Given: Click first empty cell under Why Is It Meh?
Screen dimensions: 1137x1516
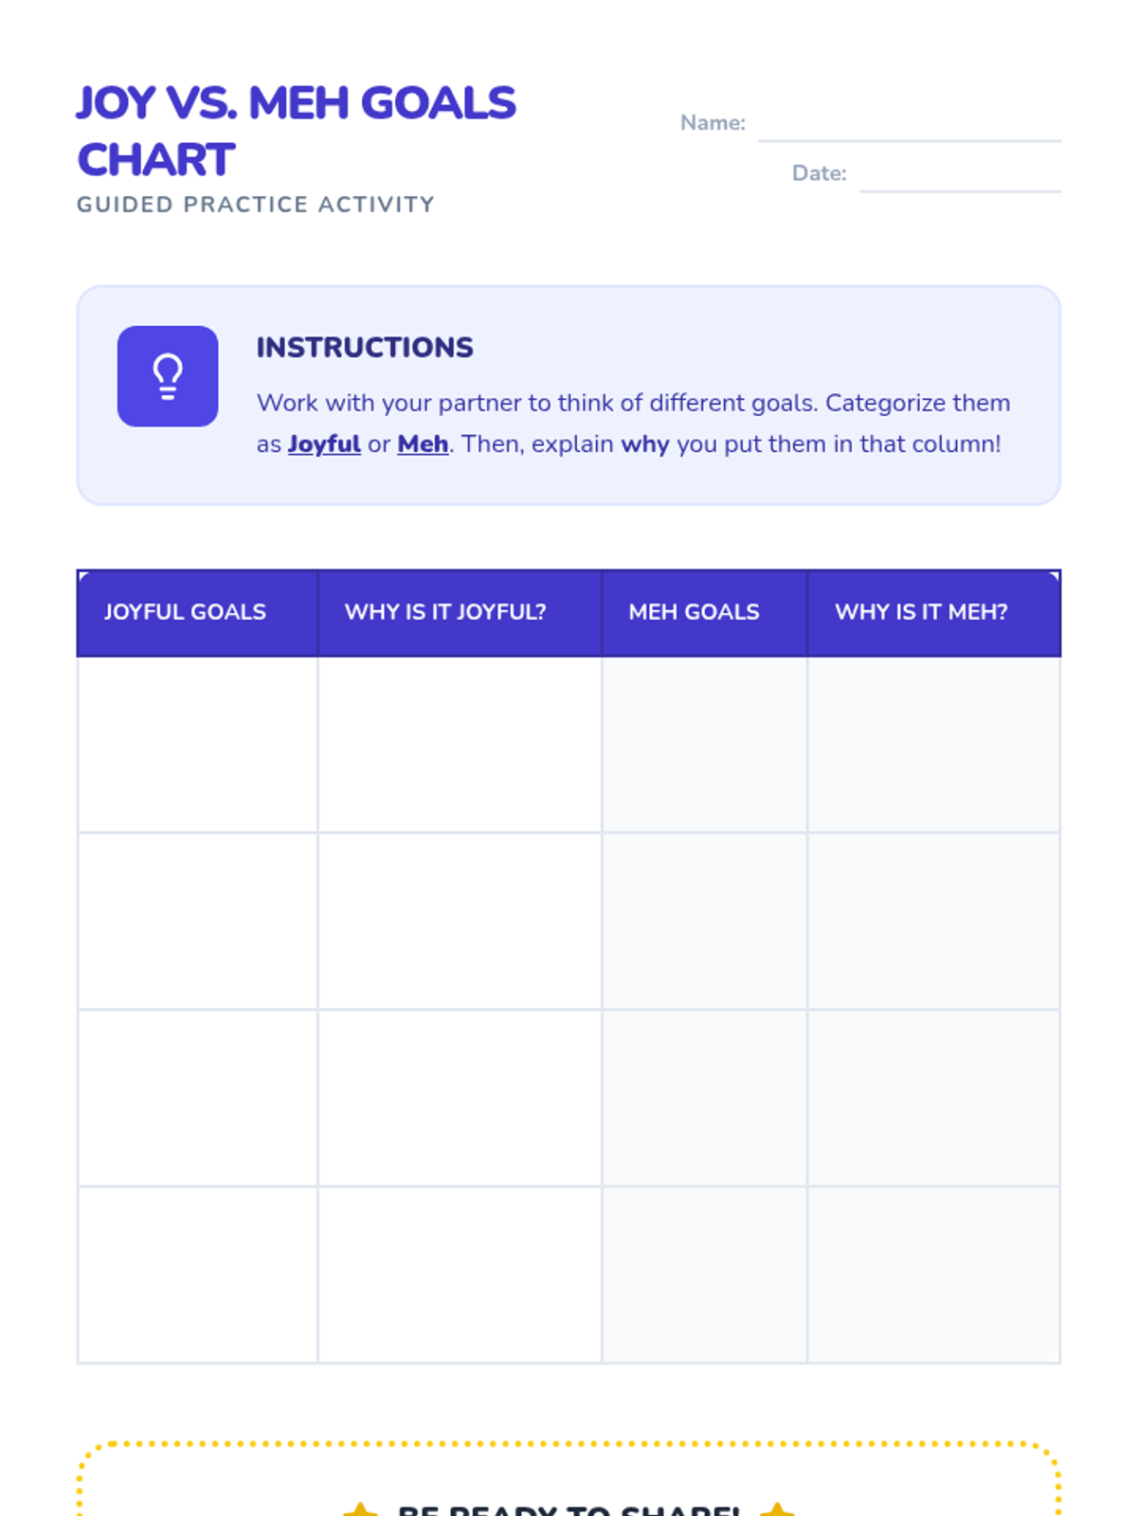Looking at the screenshot, I should [x=933, y=745].
